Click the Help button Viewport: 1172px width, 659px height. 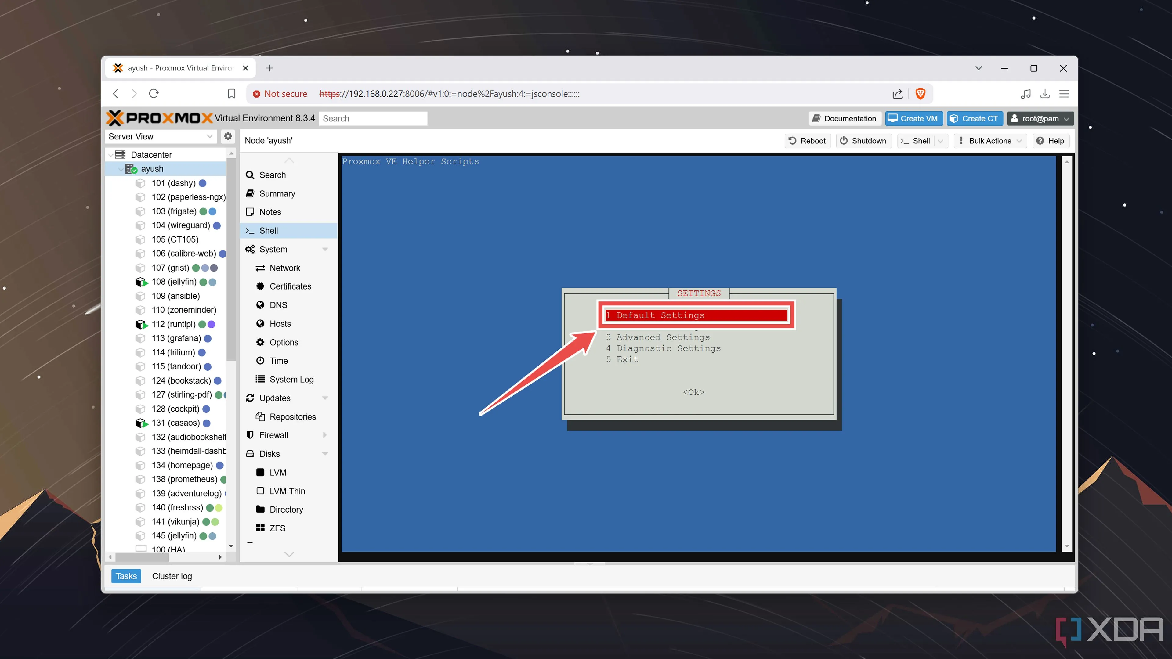1051,141
